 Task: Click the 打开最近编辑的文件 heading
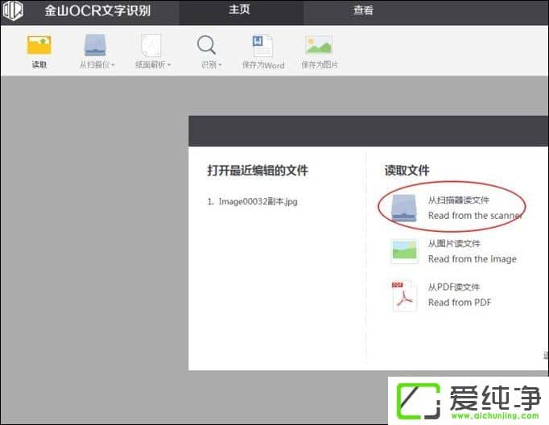[258, 171]
